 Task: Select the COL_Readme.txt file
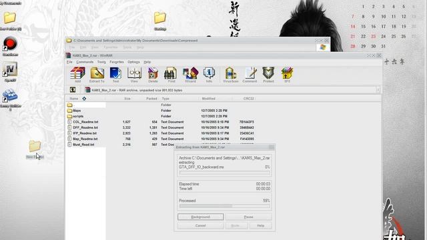pos(85,122)
